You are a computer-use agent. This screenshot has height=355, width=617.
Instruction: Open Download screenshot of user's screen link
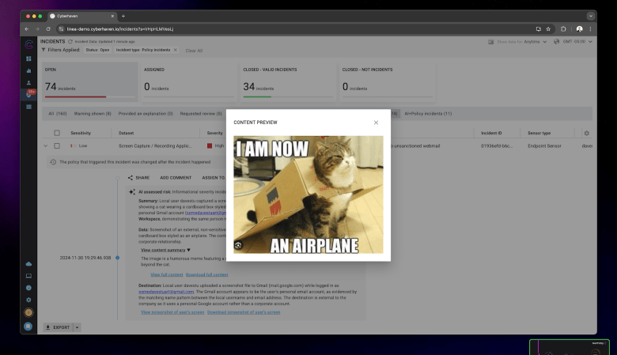pyautogui.click(x=244, y=312)
